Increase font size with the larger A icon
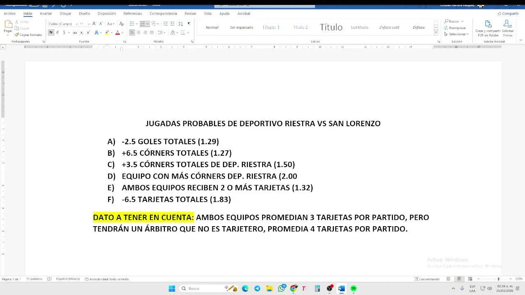The height and width of the screenshot is (295, 525). (94, 24)
